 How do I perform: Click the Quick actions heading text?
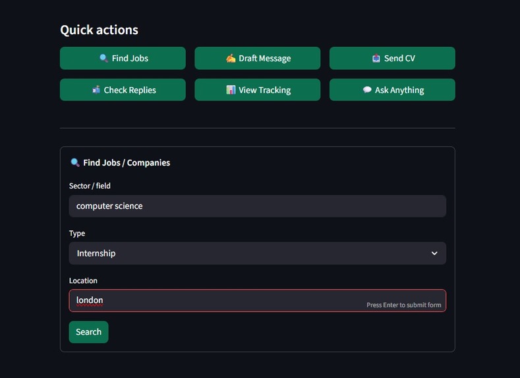(99, 30)
